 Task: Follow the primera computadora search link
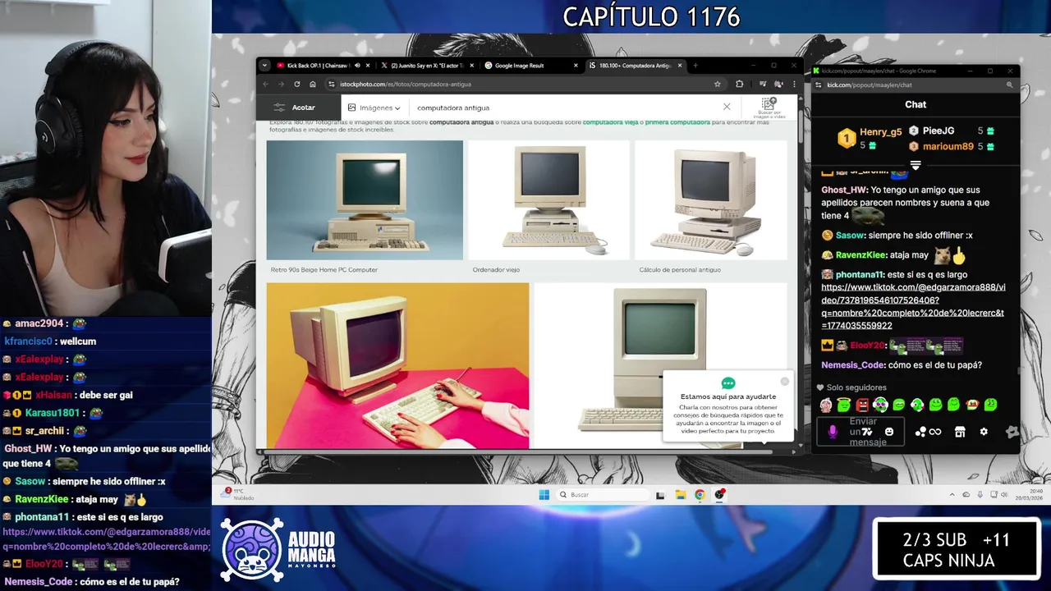click(x=677, y=122)
